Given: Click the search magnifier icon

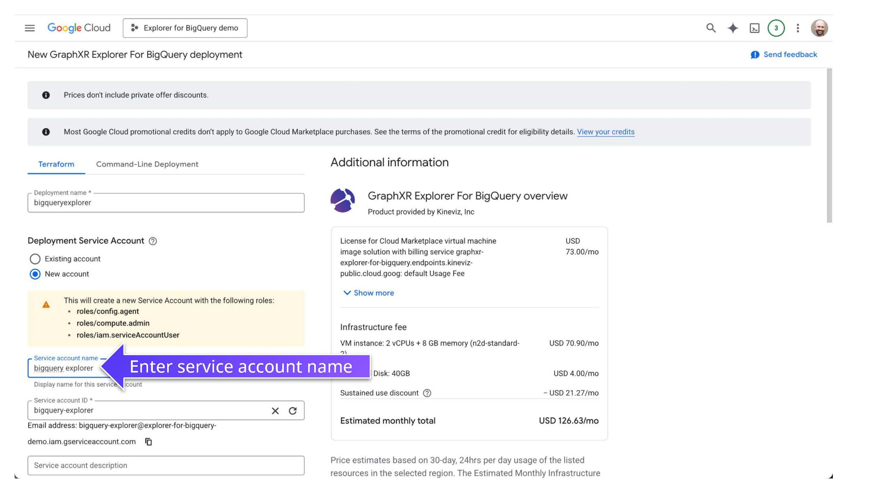Looking at the screenshot, I should 711,28.
